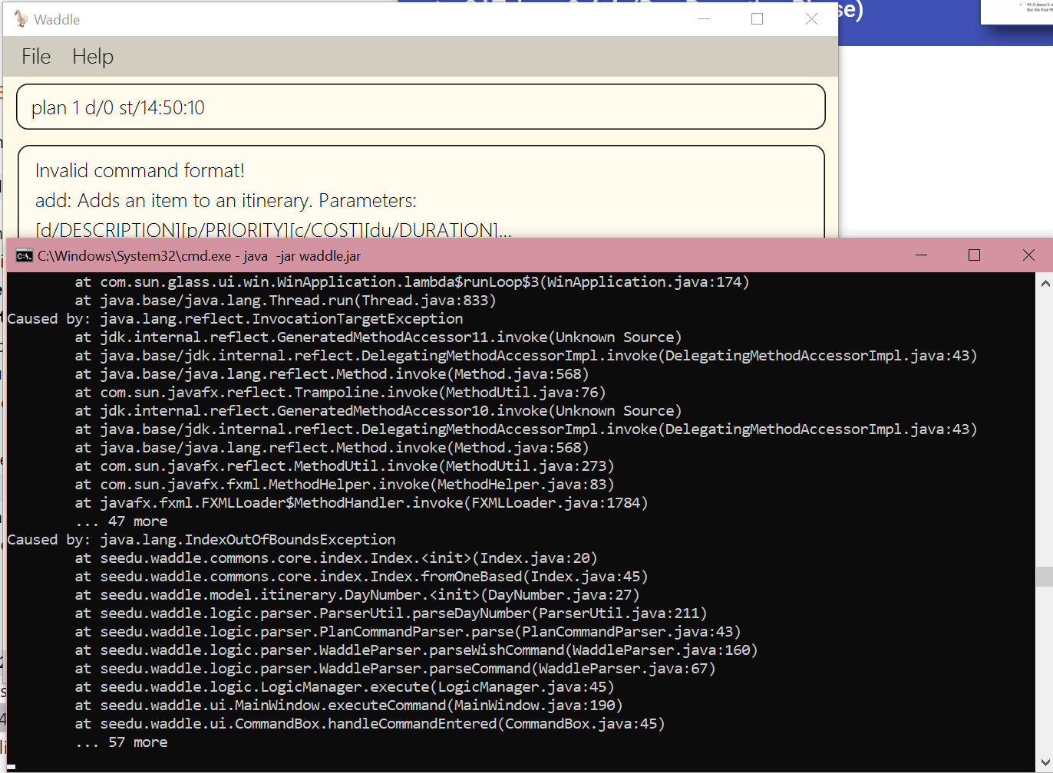The height and width of the screenshot is (773, 1053).
Task: Click the '... 57 more' console line
Action: click(x=121, y=742)
